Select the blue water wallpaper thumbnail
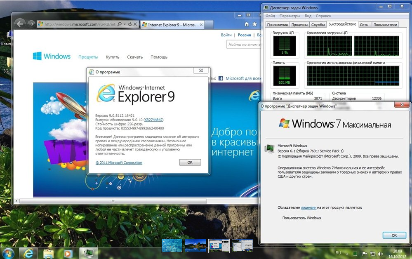The width and height of the screenshot is (412, 259). (172, 246)
